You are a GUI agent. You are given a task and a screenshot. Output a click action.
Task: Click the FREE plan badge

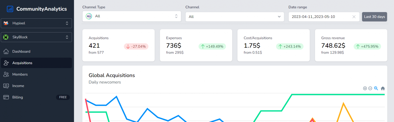coord(63,97)
